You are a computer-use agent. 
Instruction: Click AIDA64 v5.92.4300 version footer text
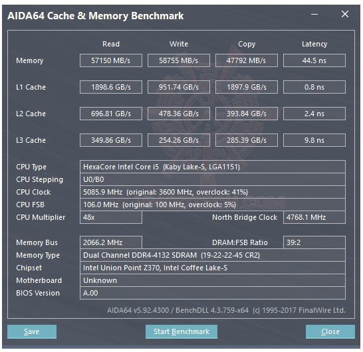[x=226, y=310]
